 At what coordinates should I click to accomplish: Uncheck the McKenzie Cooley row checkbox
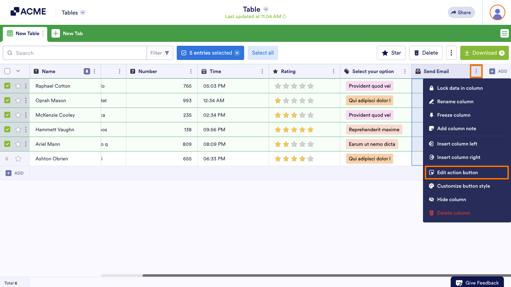[x=7, y=115]
